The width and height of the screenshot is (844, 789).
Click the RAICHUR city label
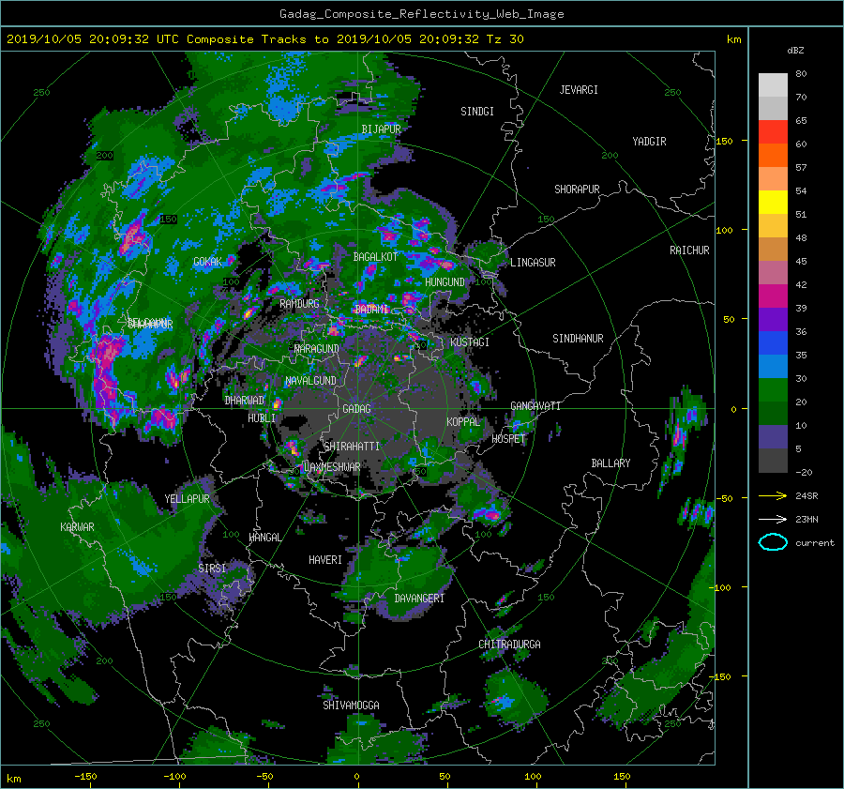click(689, 250)
